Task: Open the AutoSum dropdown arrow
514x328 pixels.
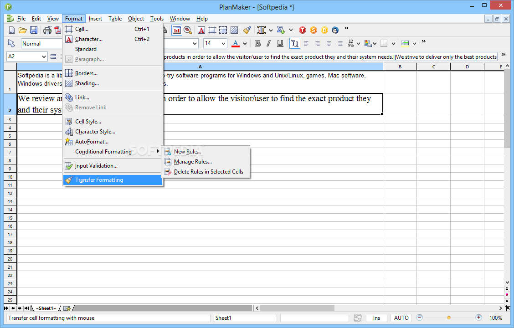Action: 291,31
